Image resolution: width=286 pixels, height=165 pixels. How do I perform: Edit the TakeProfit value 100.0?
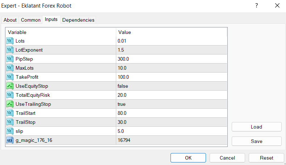pos(123,77)
